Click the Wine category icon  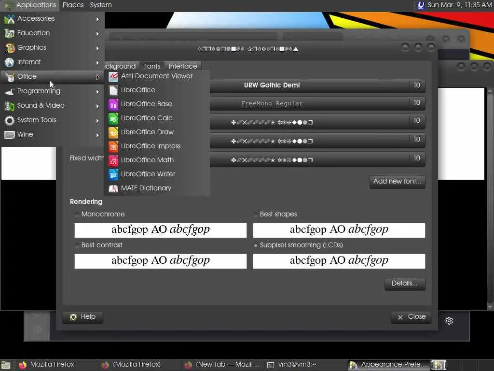click(x=10, y=135)
